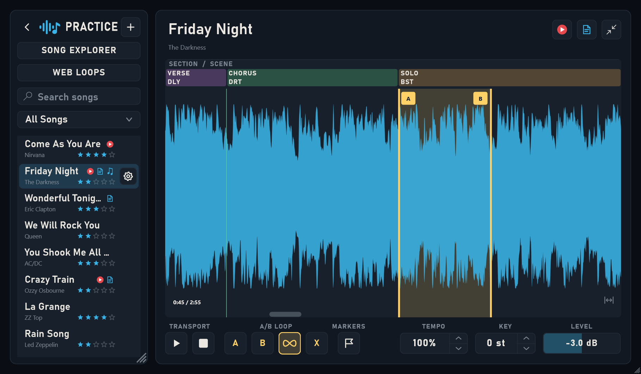Click the music note icon on Friday Night

coord(110,171)
